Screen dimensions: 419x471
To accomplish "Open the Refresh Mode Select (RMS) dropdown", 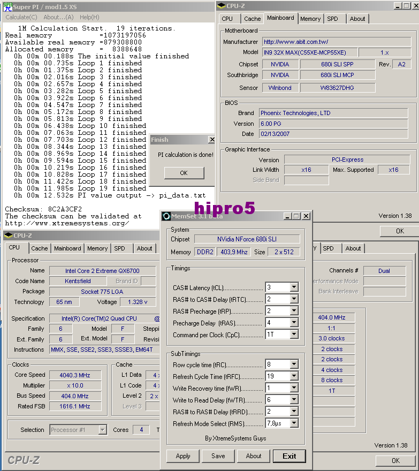I will [294, 423].
